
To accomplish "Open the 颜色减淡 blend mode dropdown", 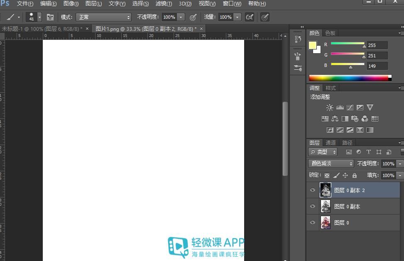I will pyautogui.click(x=331, y=164).
